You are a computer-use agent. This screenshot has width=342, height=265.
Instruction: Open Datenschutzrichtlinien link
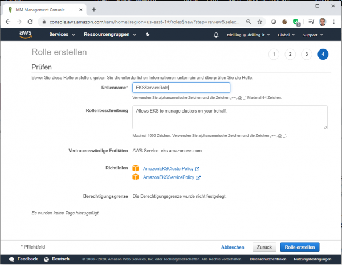click(x=268, y=259)
